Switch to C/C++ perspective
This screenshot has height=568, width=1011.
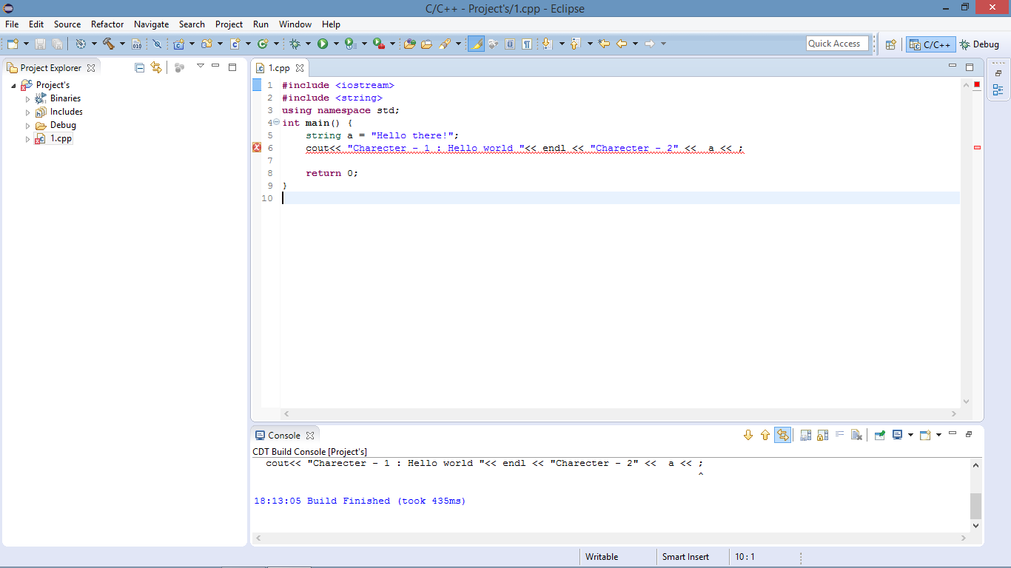(931, 44)
